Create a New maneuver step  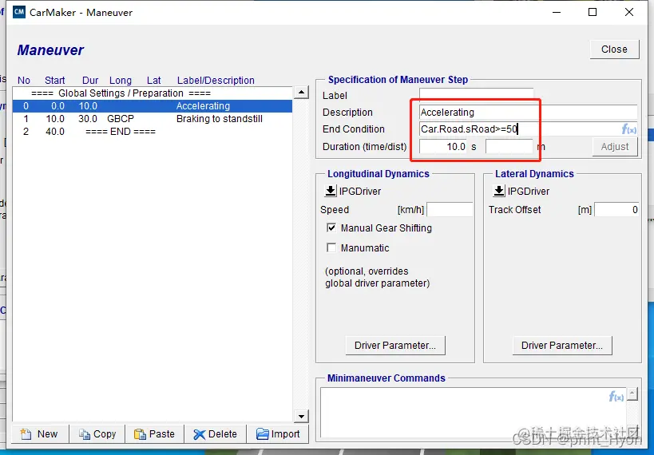pos(39,434)
